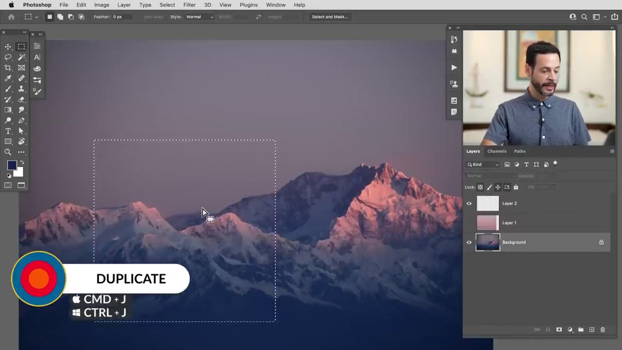Switch to the Channels tab
Image resolution: width=622 pixels, height=350 pixels.
(x=497, y=151)
